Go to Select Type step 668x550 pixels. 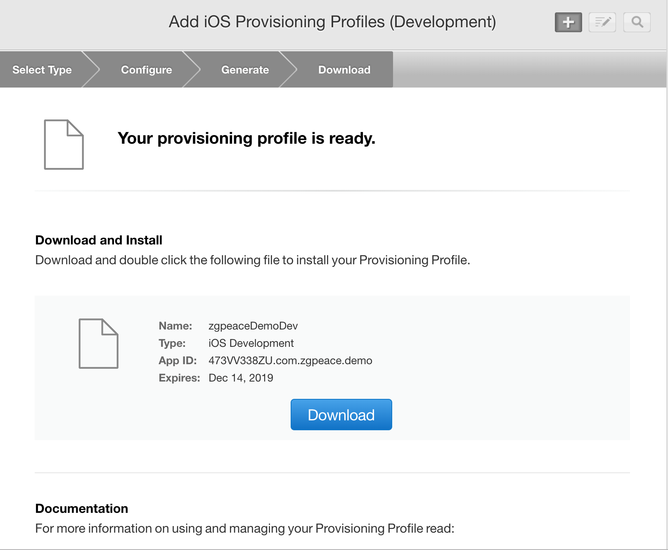[42, 70]
